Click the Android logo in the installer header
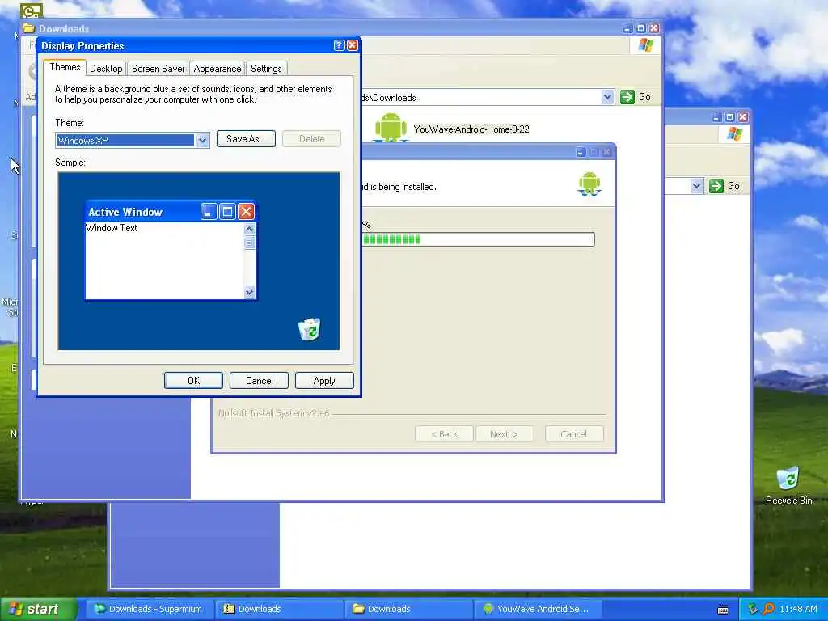828x621 pixels. point(589,184)
